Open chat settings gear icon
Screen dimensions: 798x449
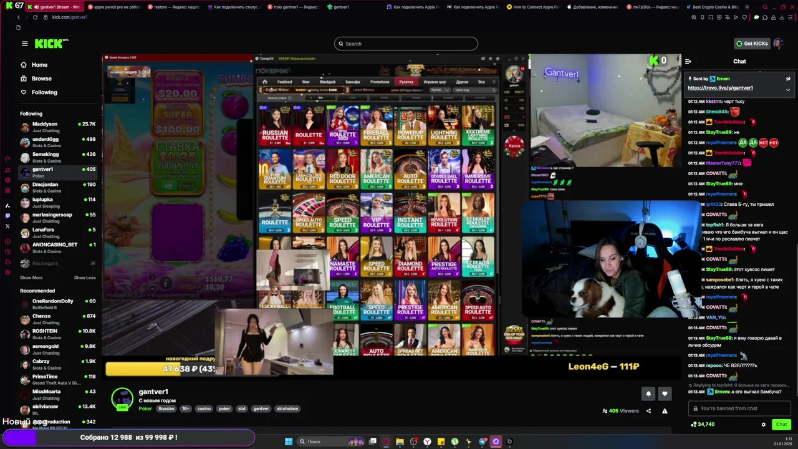click(x=763, y=425)
